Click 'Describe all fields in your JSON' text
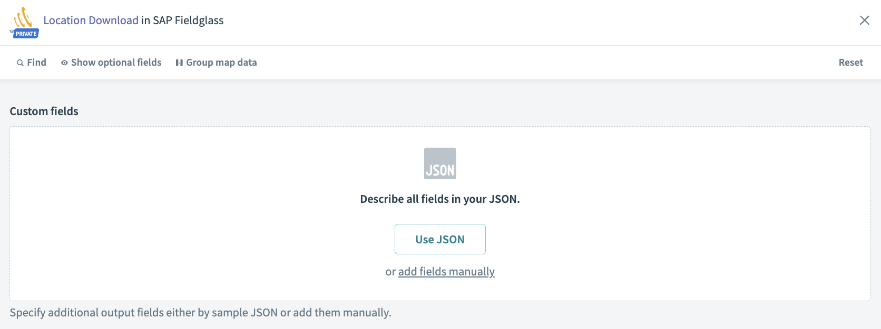This screenshot has width=881, height=329. (x=440, y=199)
